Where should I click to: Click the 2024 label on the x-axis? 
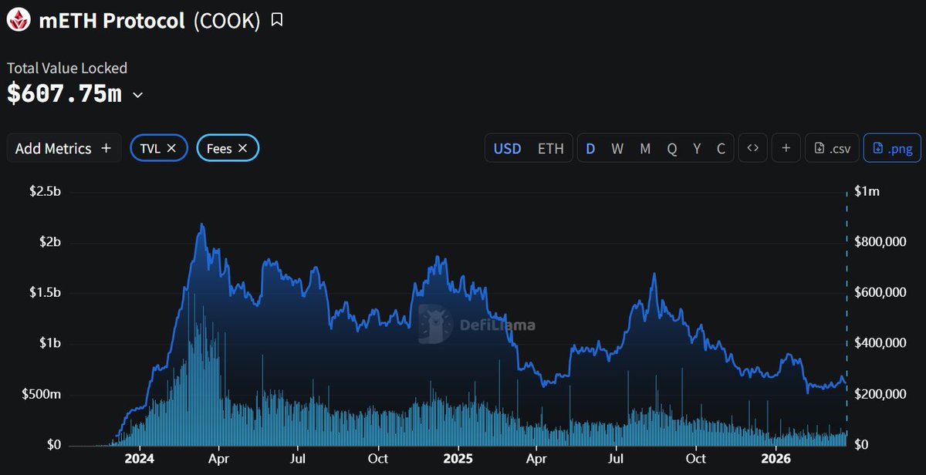tap(140, 459)
